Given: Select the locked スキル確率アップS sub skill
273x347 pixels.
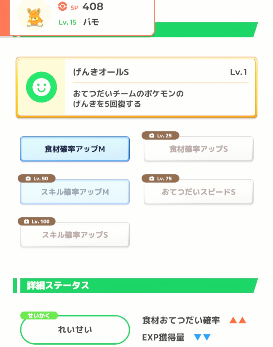Looking at the screenshot, I should click(x=75, y=235).
